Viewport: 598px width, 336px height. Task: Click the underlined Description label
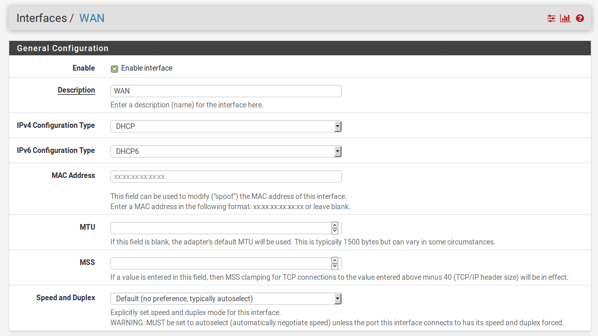pyautogui.click(x=76, y=90)
